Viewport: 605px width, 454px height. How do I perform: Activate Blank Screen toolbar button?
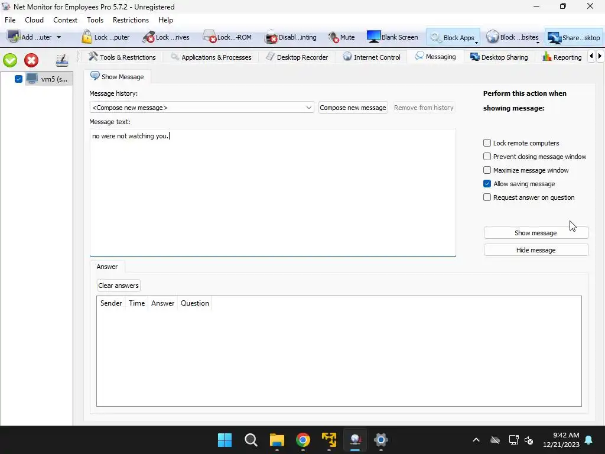coord(392,37)
